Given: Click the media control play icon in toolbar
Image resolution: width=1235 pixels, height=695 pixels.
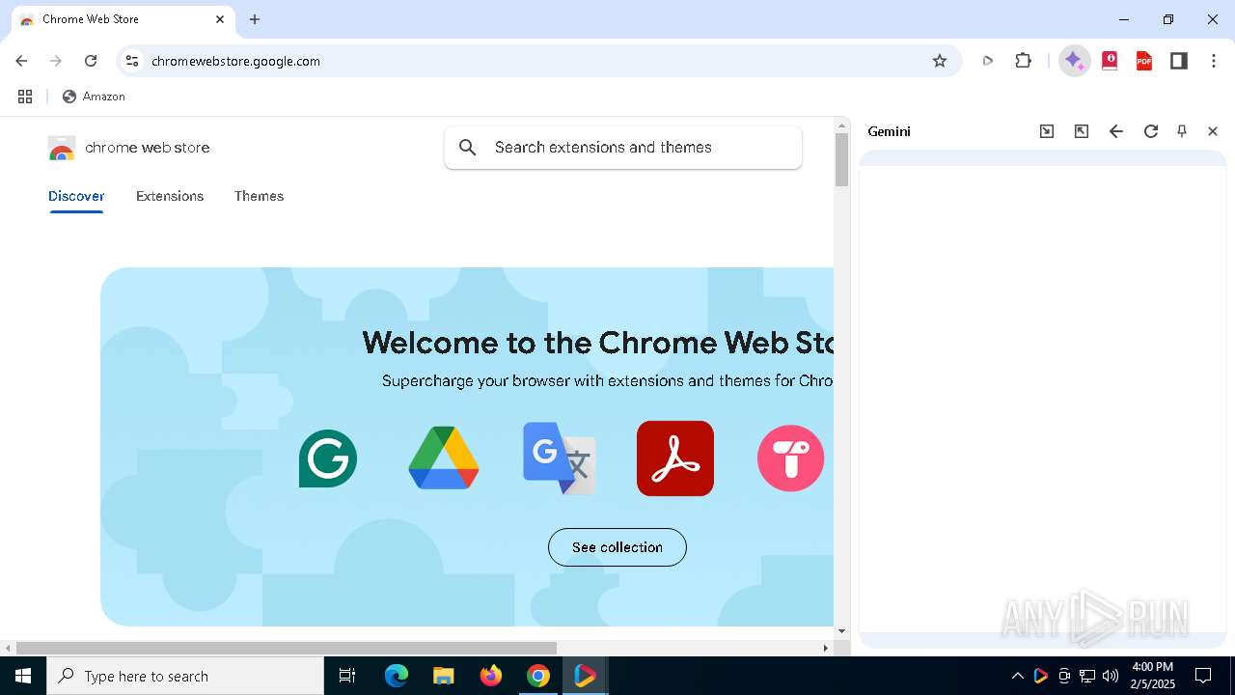Looking at the screenshot, I should tap(988, 61).
